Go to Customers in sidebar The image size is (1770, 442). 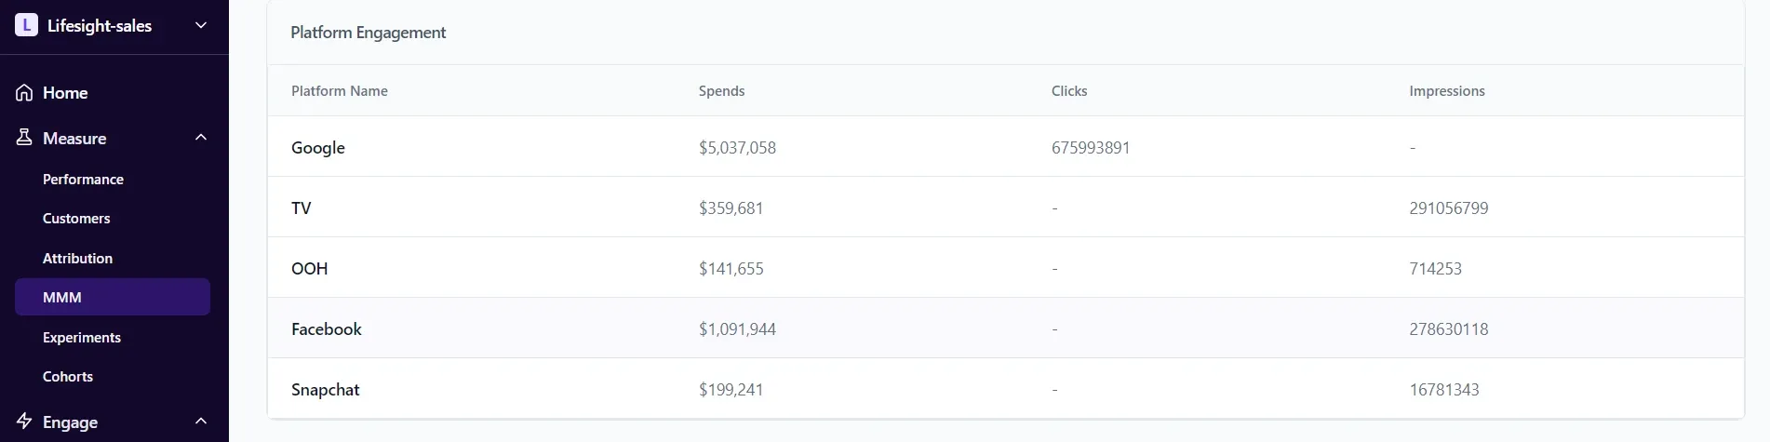pyautogui.click(x=76, y=219)
